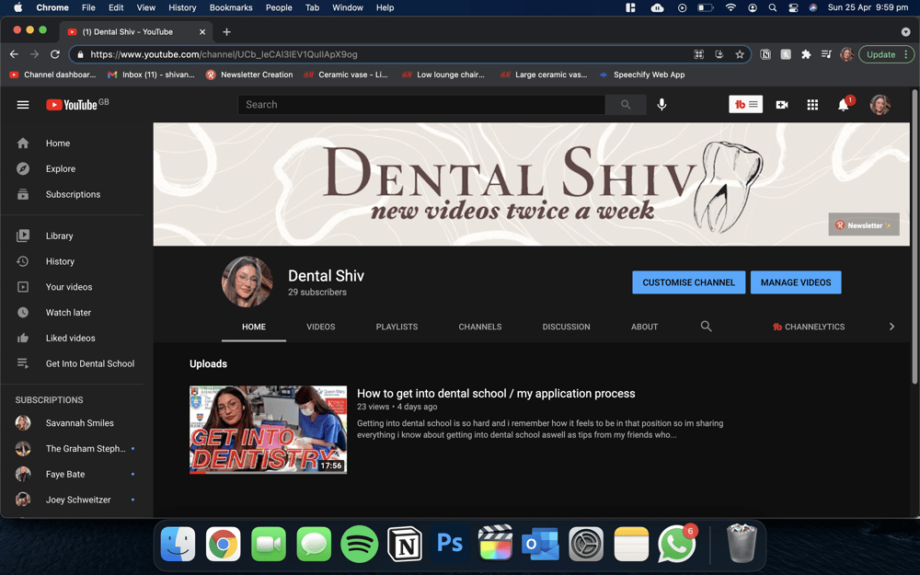This screenshot has height=575, width=920.
Task: Open the YouTube hamburger guide menu
Action: 23,105
